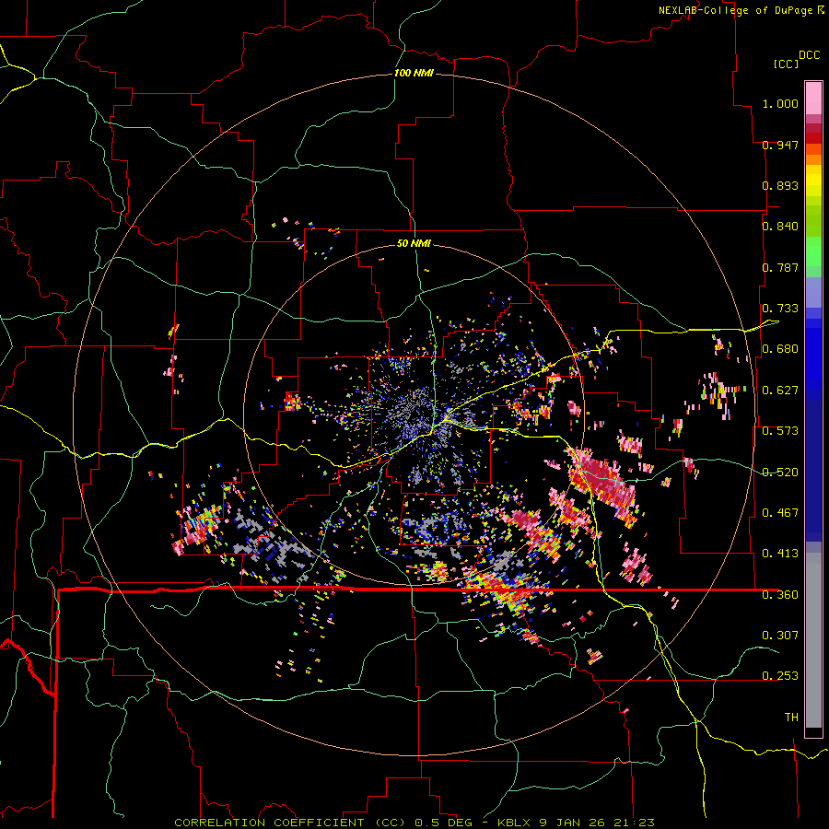The image size is (829, 829).
Task: Click the 21:23 timestamp
Action: point(634,823)
